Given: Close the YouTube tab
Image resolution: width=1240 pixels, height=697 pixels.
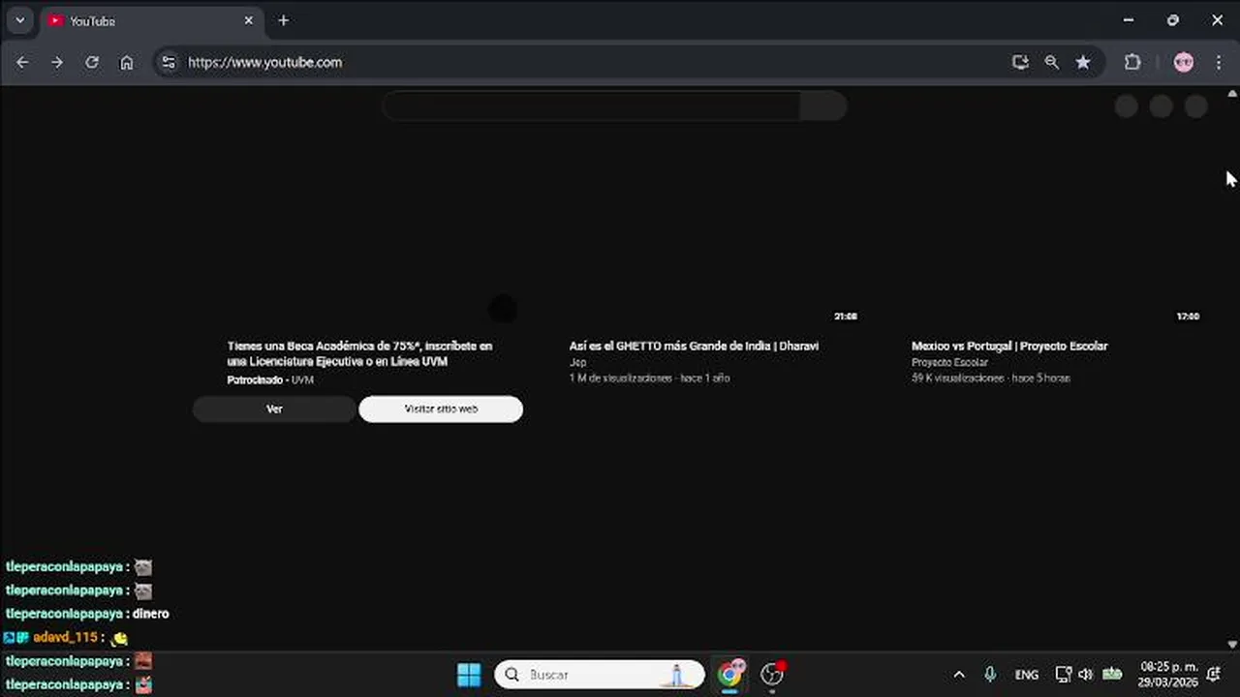Looking at the screenshot, I should tap(249, 20).
